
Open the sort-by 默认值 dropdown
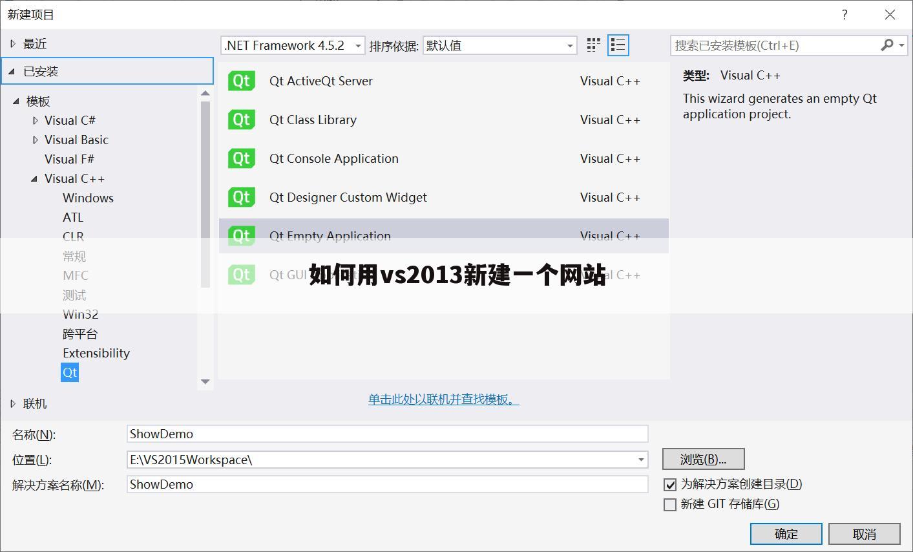tap(499, 45)
